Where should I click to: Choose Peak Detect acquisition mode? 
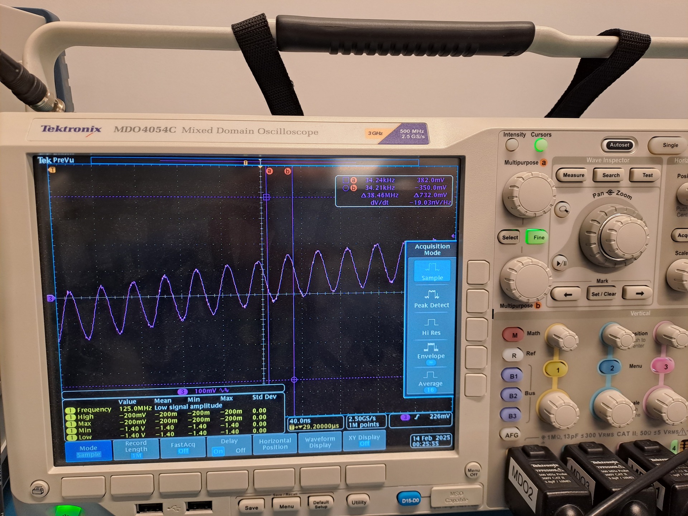point(431,299)
